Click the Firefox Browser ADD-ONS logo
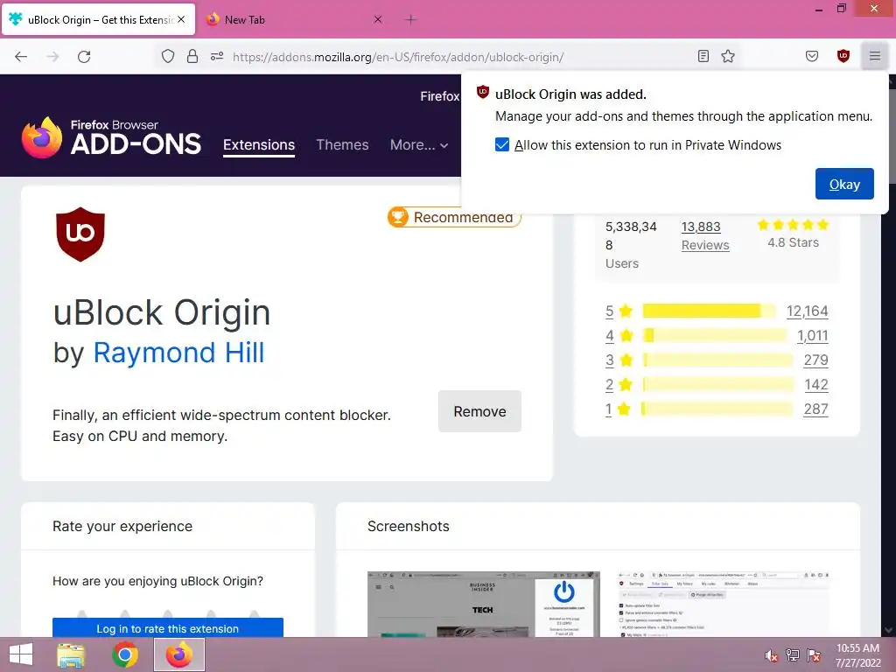Image resolution: width=896 pixels, height=672 pixels. pos(111,137)
